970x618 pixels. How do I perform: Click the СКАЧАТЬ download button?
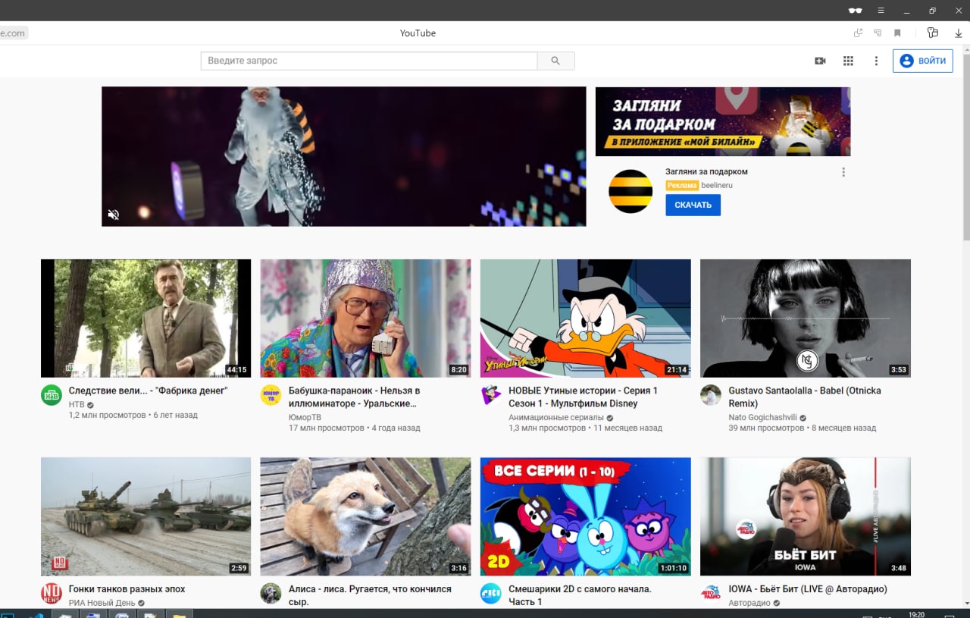[x=693, y=205]
